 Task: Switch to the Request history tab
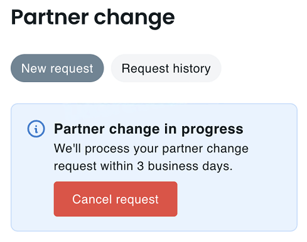click(x=166, y=68)
